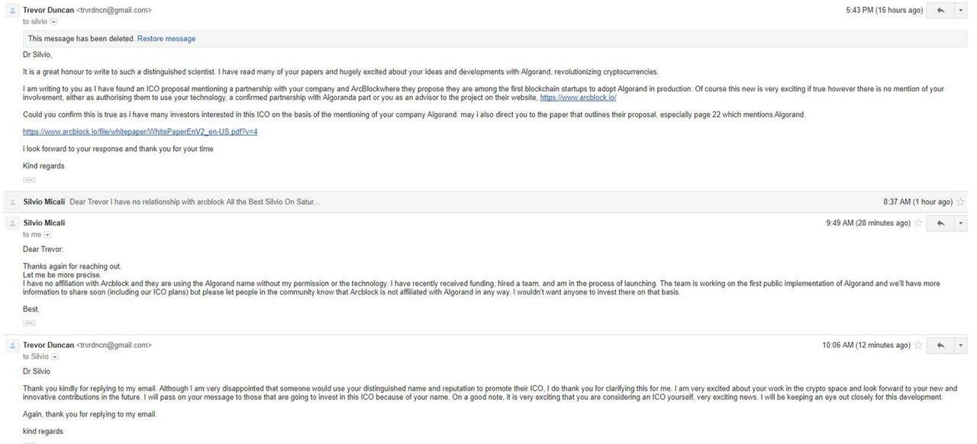This screenshot has height=444, width=977.
Task: Open More options dropdown for 10:06 AM message
Action: (x=960, y=346)
